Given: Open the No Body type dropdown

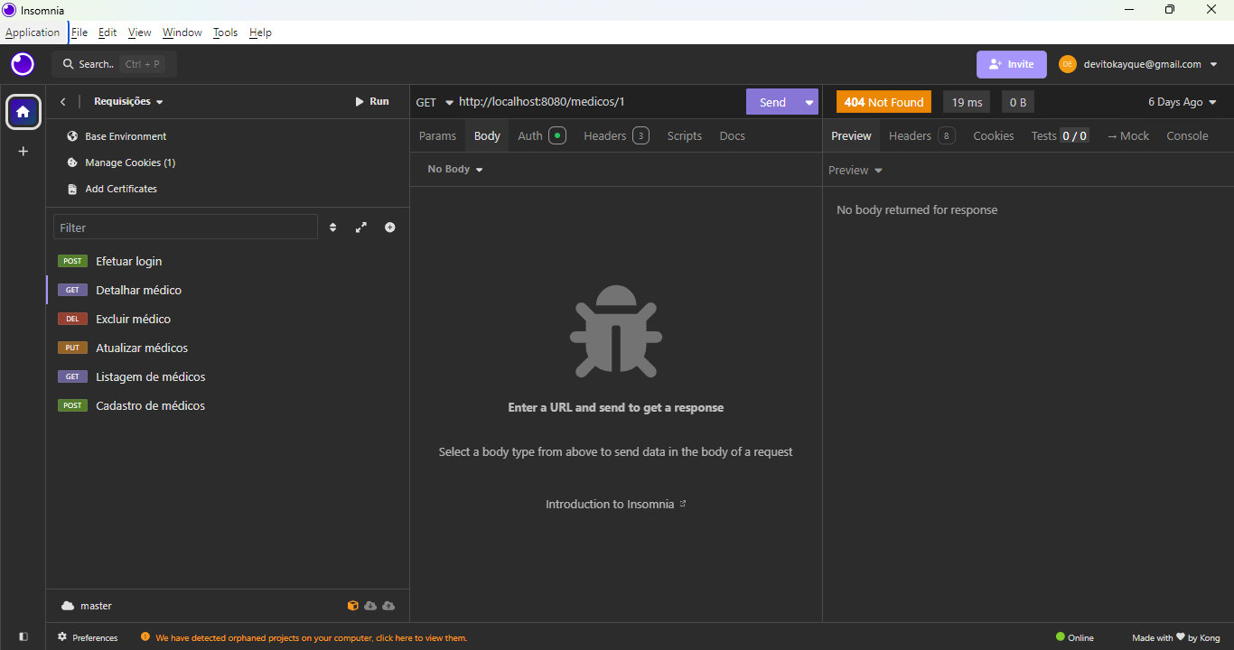Looking at the screenshot, I should (x=455, y=170).
